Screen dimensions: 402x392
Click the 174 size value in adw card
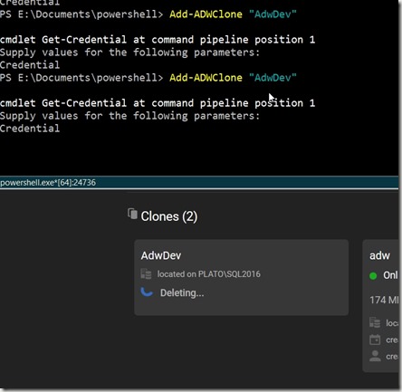pyautogui.click(x=384, y=300)
